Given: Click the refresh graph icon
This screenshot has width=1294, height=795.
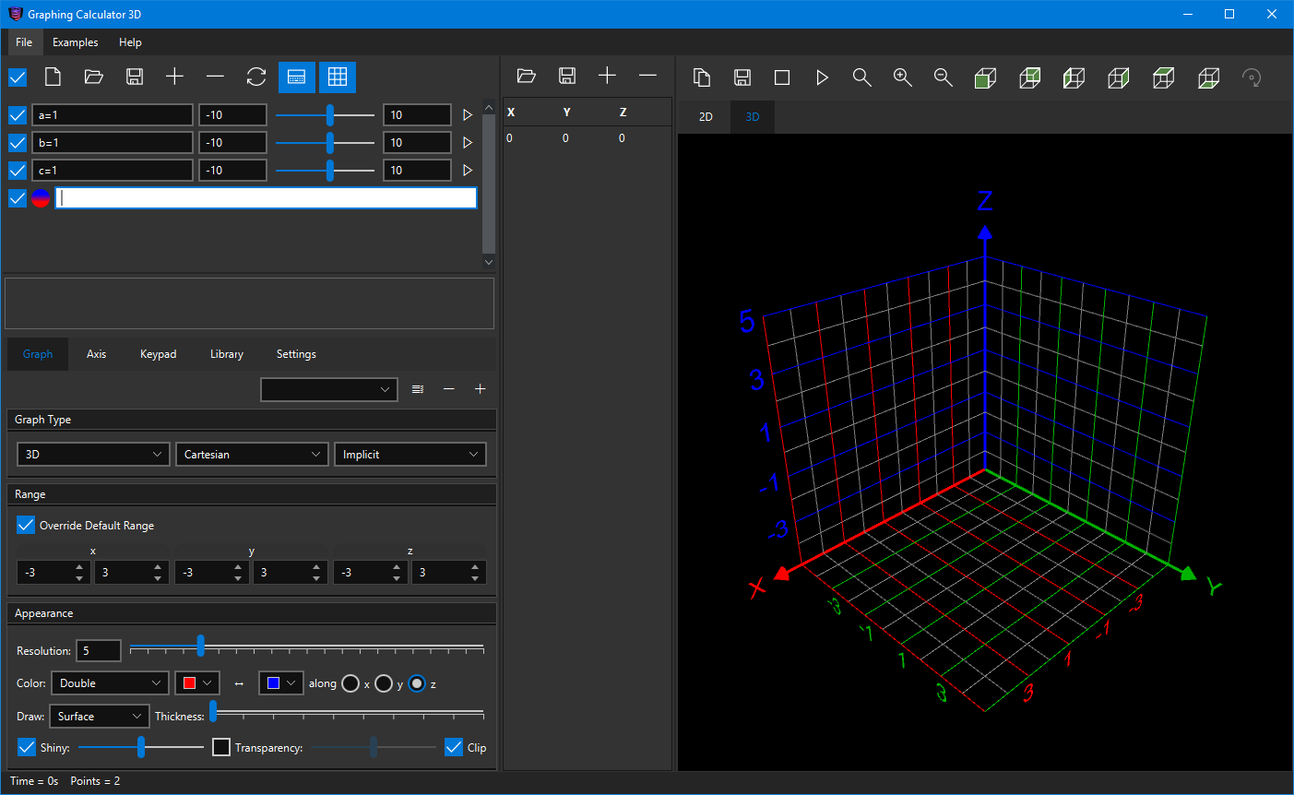Looking at the screenshot, I should click(255, 77).
